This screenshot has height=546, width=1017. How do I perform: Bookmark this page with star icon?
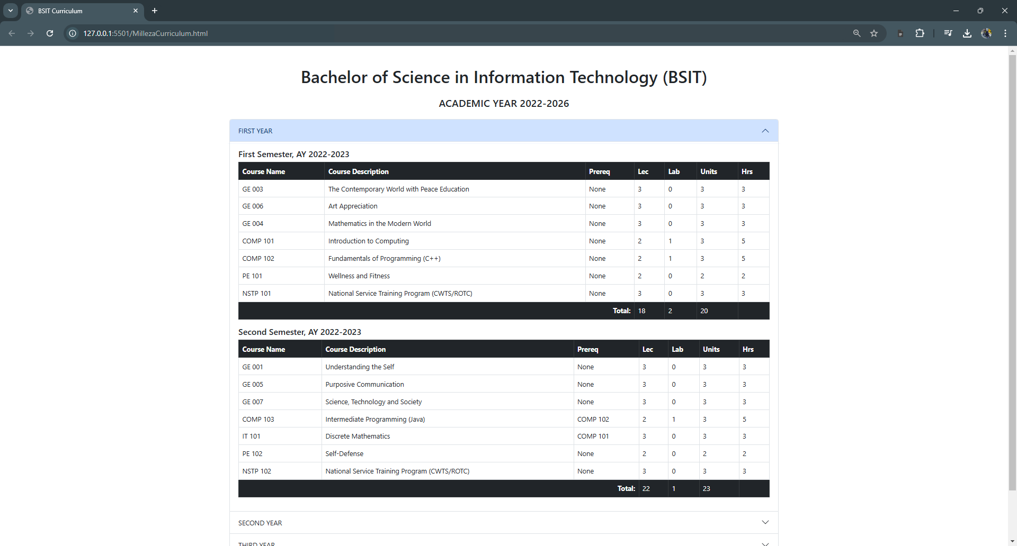[x=874, y=33]
